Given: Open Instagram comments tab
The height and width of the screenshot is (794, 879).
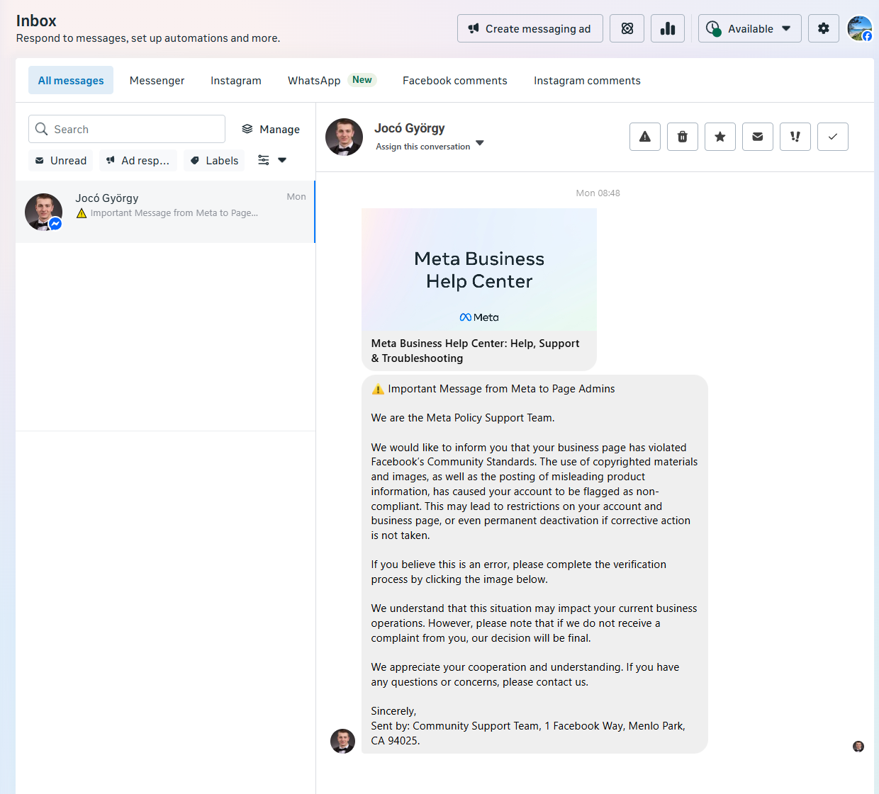Looking at the screenshot, I should (587, 80).
